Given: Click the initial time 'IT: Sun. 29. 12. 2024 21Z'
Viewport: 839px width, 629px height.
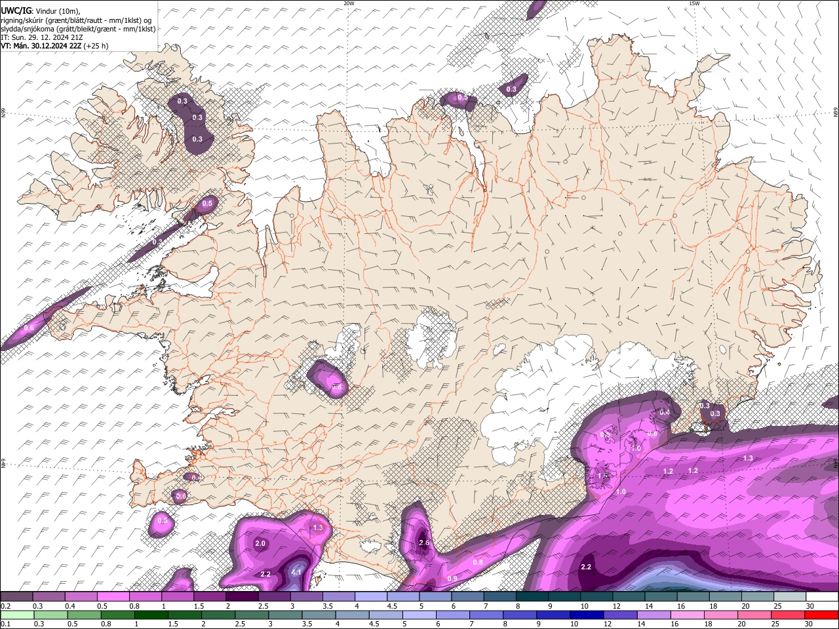Looking at the screenshot, I should pos(42,37).
